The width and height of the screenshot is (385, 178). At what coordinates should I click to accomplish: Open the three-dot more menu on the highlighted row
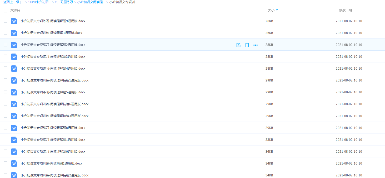[255, 45]
